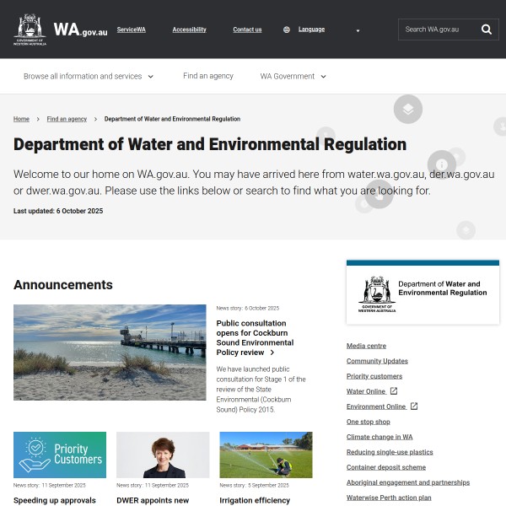Screen dimensions: 506x506
Task: Click the search magnifying glass icon
Action: pyautogui.click(x=487, y=30)
